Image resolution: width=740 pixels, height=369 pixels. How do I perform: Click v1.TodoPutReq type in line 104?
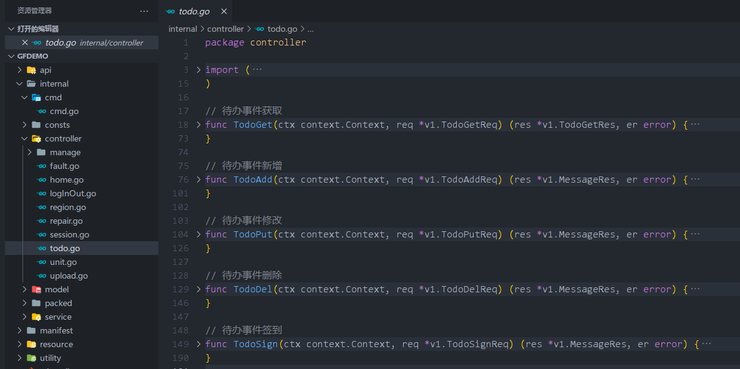pyautogui.click(x=461, y=234)
